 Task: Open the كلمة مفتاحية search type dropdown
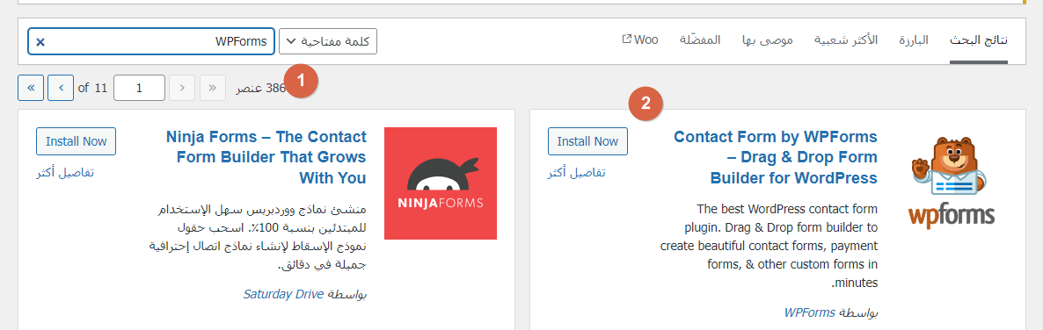click(x=328, y=41)
